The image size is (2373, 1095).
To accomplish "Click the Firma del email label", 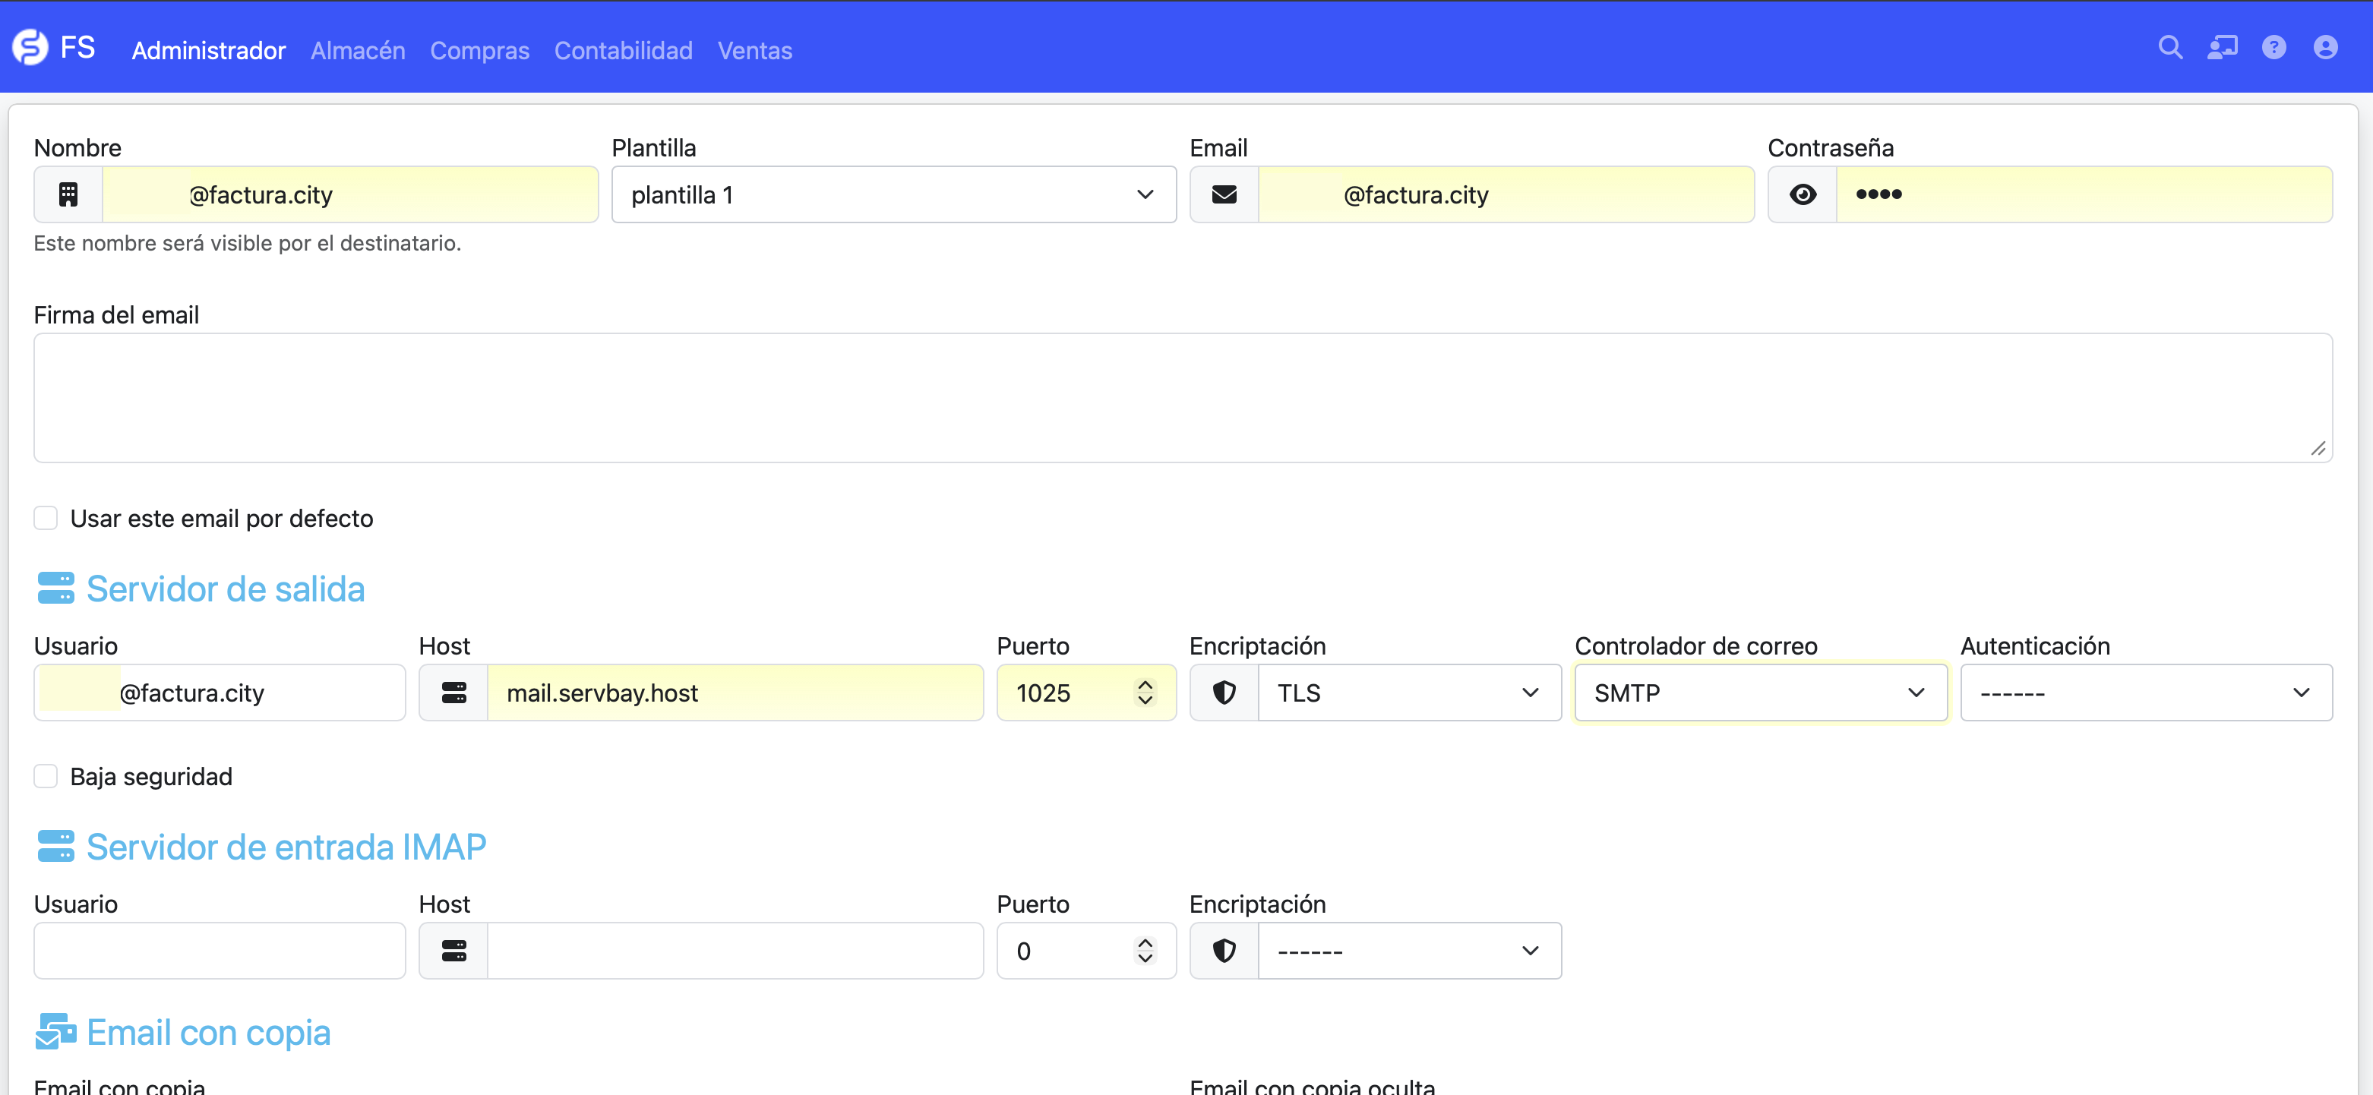I will (x=116, y=315).
